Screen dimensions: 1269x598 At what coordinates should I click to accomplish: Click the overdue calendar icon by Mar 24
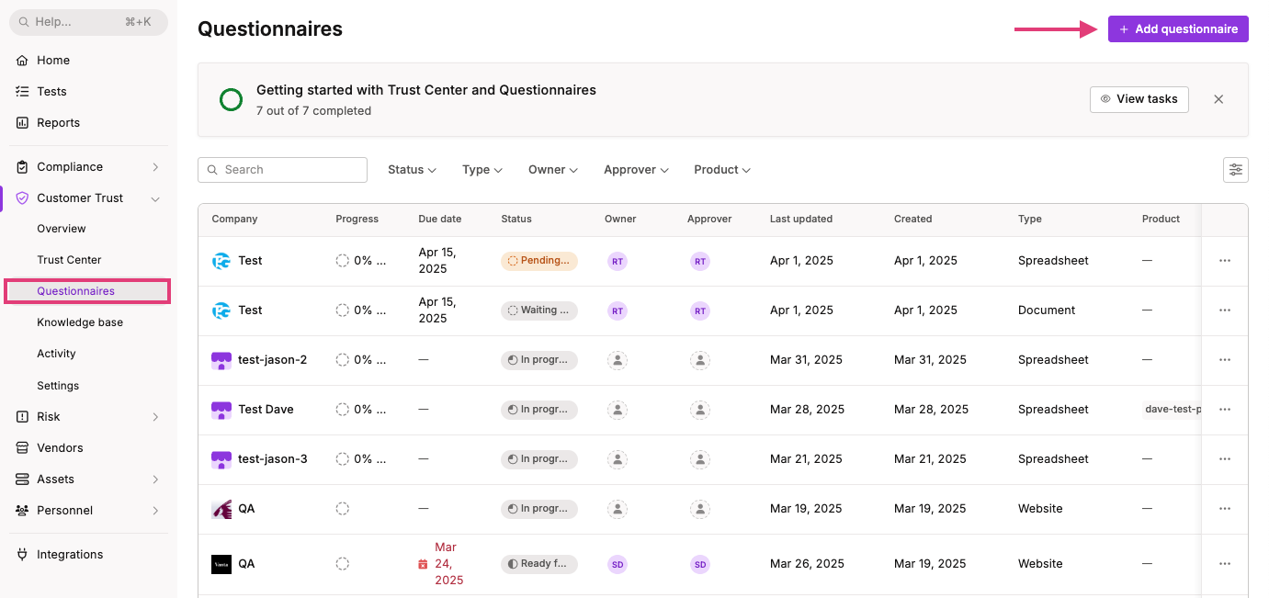423,564
